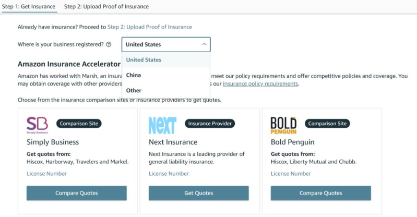
Task: Open the Step 2: Upload Proof of Insurance tab
Action: coord(106,7)
